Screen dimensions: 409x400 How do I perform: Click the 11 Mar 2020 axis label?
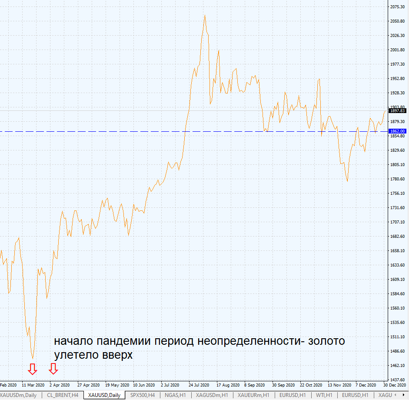pyautogui.click(x=32, y=385)
